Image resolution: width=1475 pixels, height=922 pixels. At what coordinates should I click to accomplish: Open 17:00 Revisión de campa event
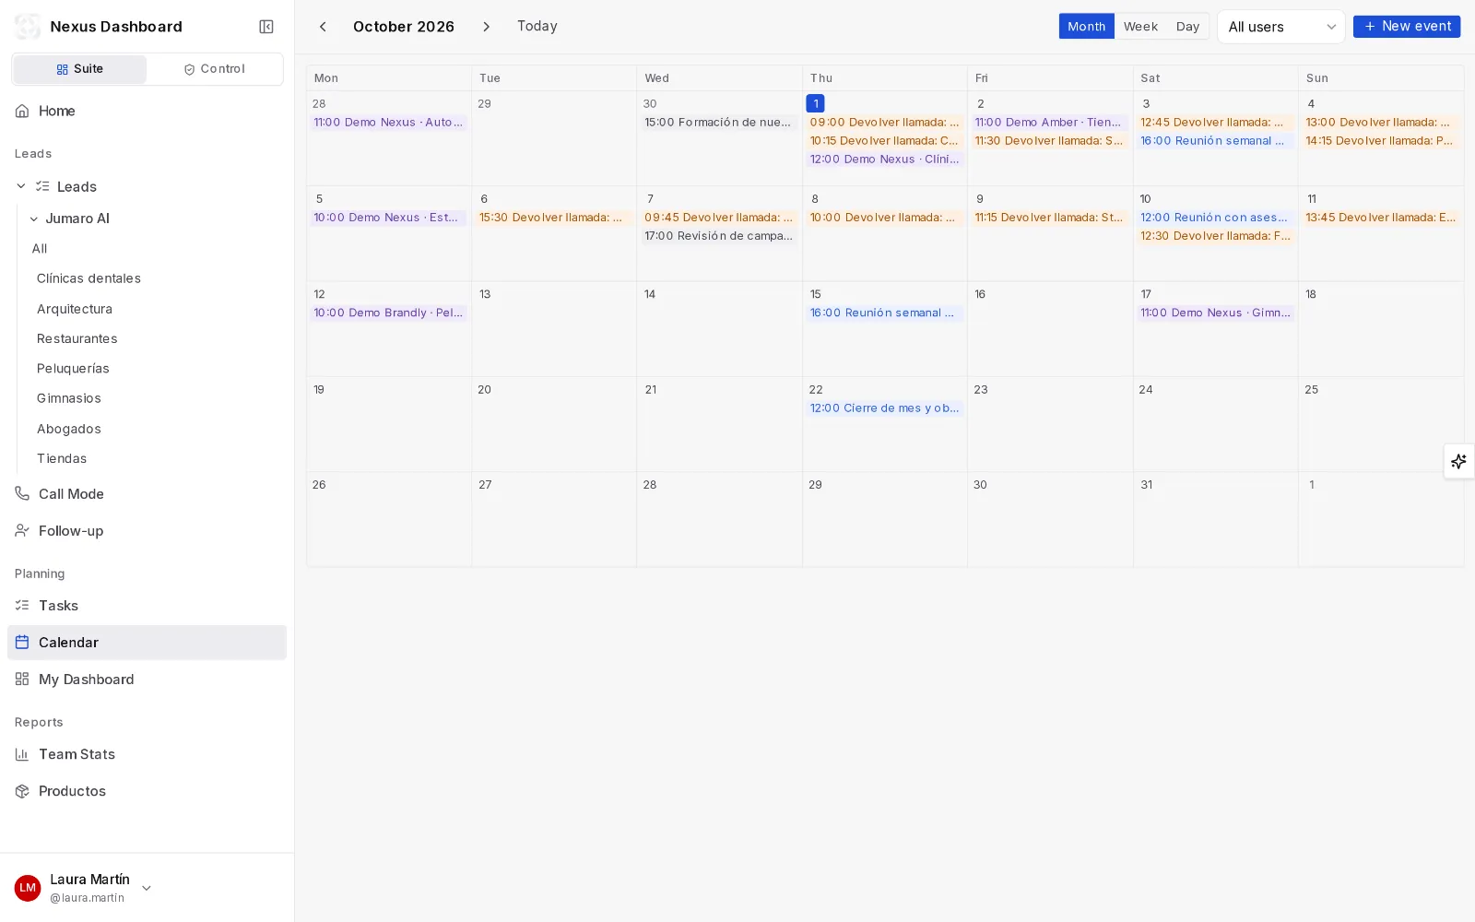pyautogui.click(x=718, y=236)
